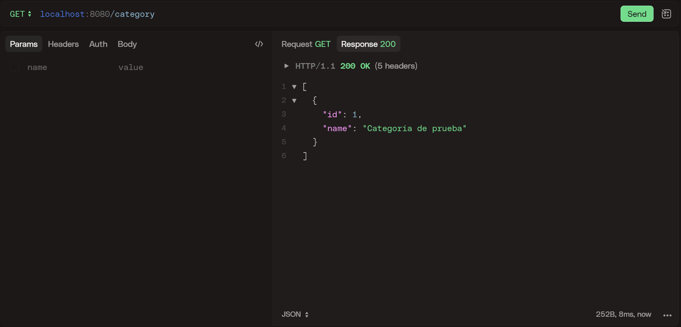The width and height of the screenshot is (681, 327).
Task: Open the request history icon beside Send
Action: [x=666, y=14]
